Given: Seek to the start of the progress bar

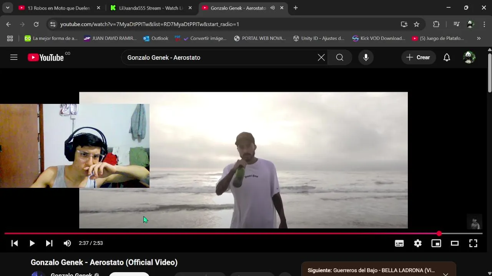Looking at the screenshot, I should (x=5, y=233).
